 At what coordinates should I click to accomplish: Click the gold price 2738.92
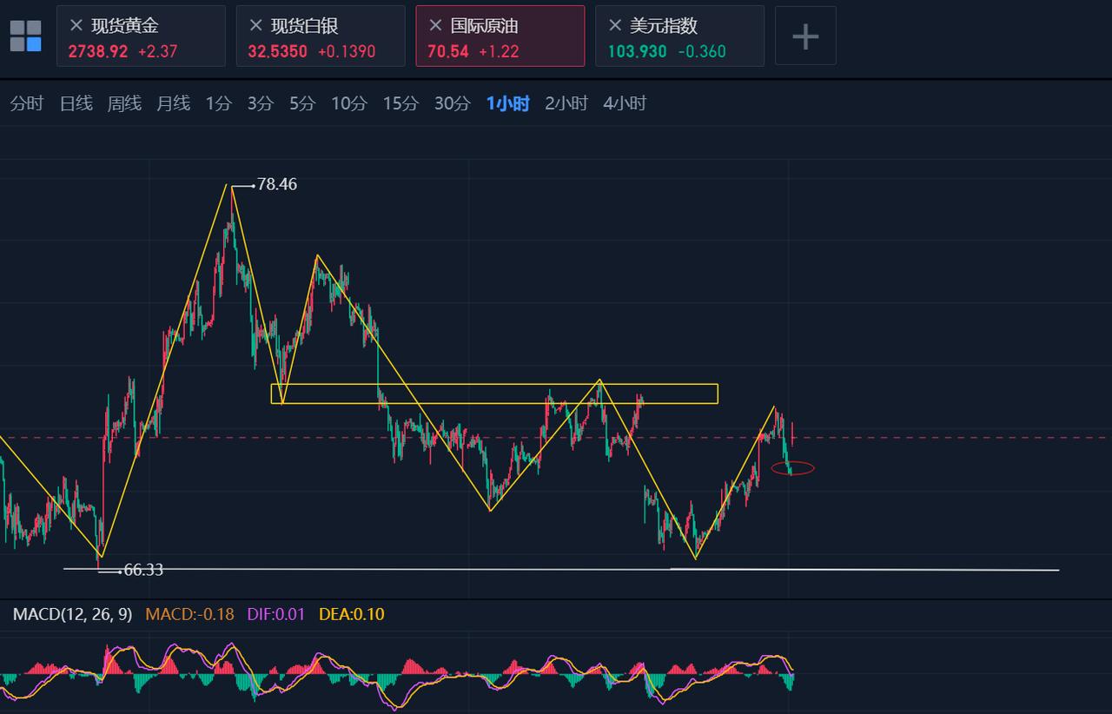(x=98, y=51)
